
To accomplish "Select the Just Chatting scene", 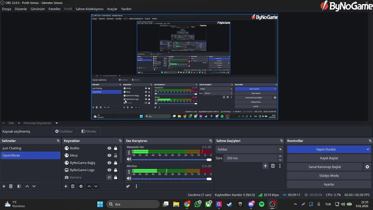I will (30, 148).
